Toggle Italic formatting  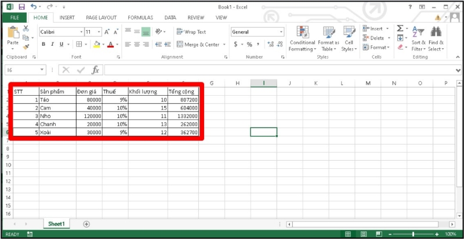tap(52, 44)
